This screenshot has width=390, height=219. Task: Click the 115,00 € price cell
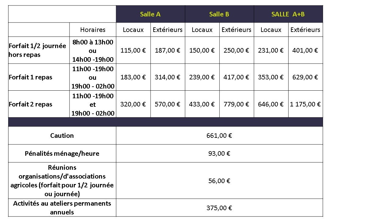133,50
